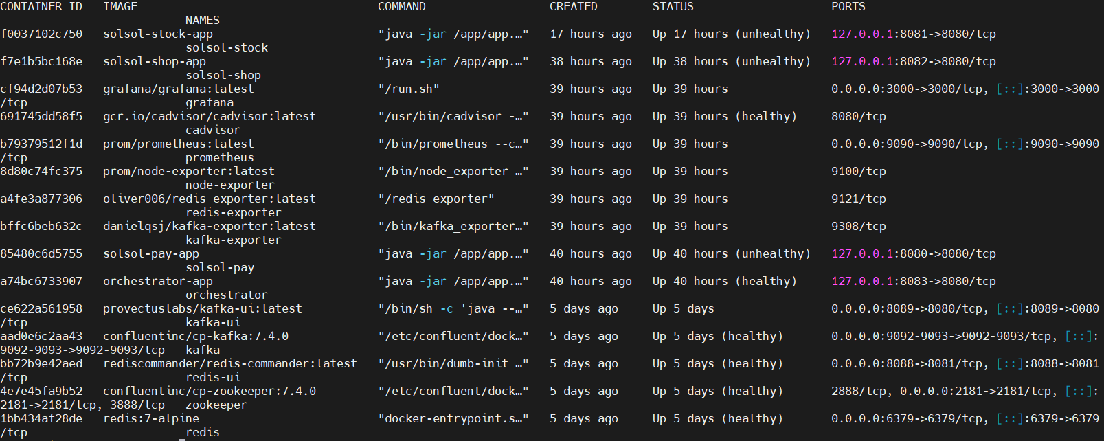Click the NAMES column header

[203, 21]
